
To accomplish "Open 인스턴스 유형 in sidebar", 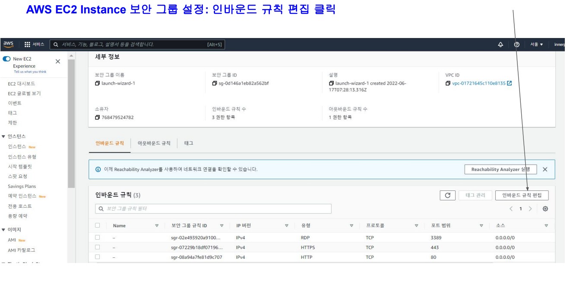I will [22, 156].
